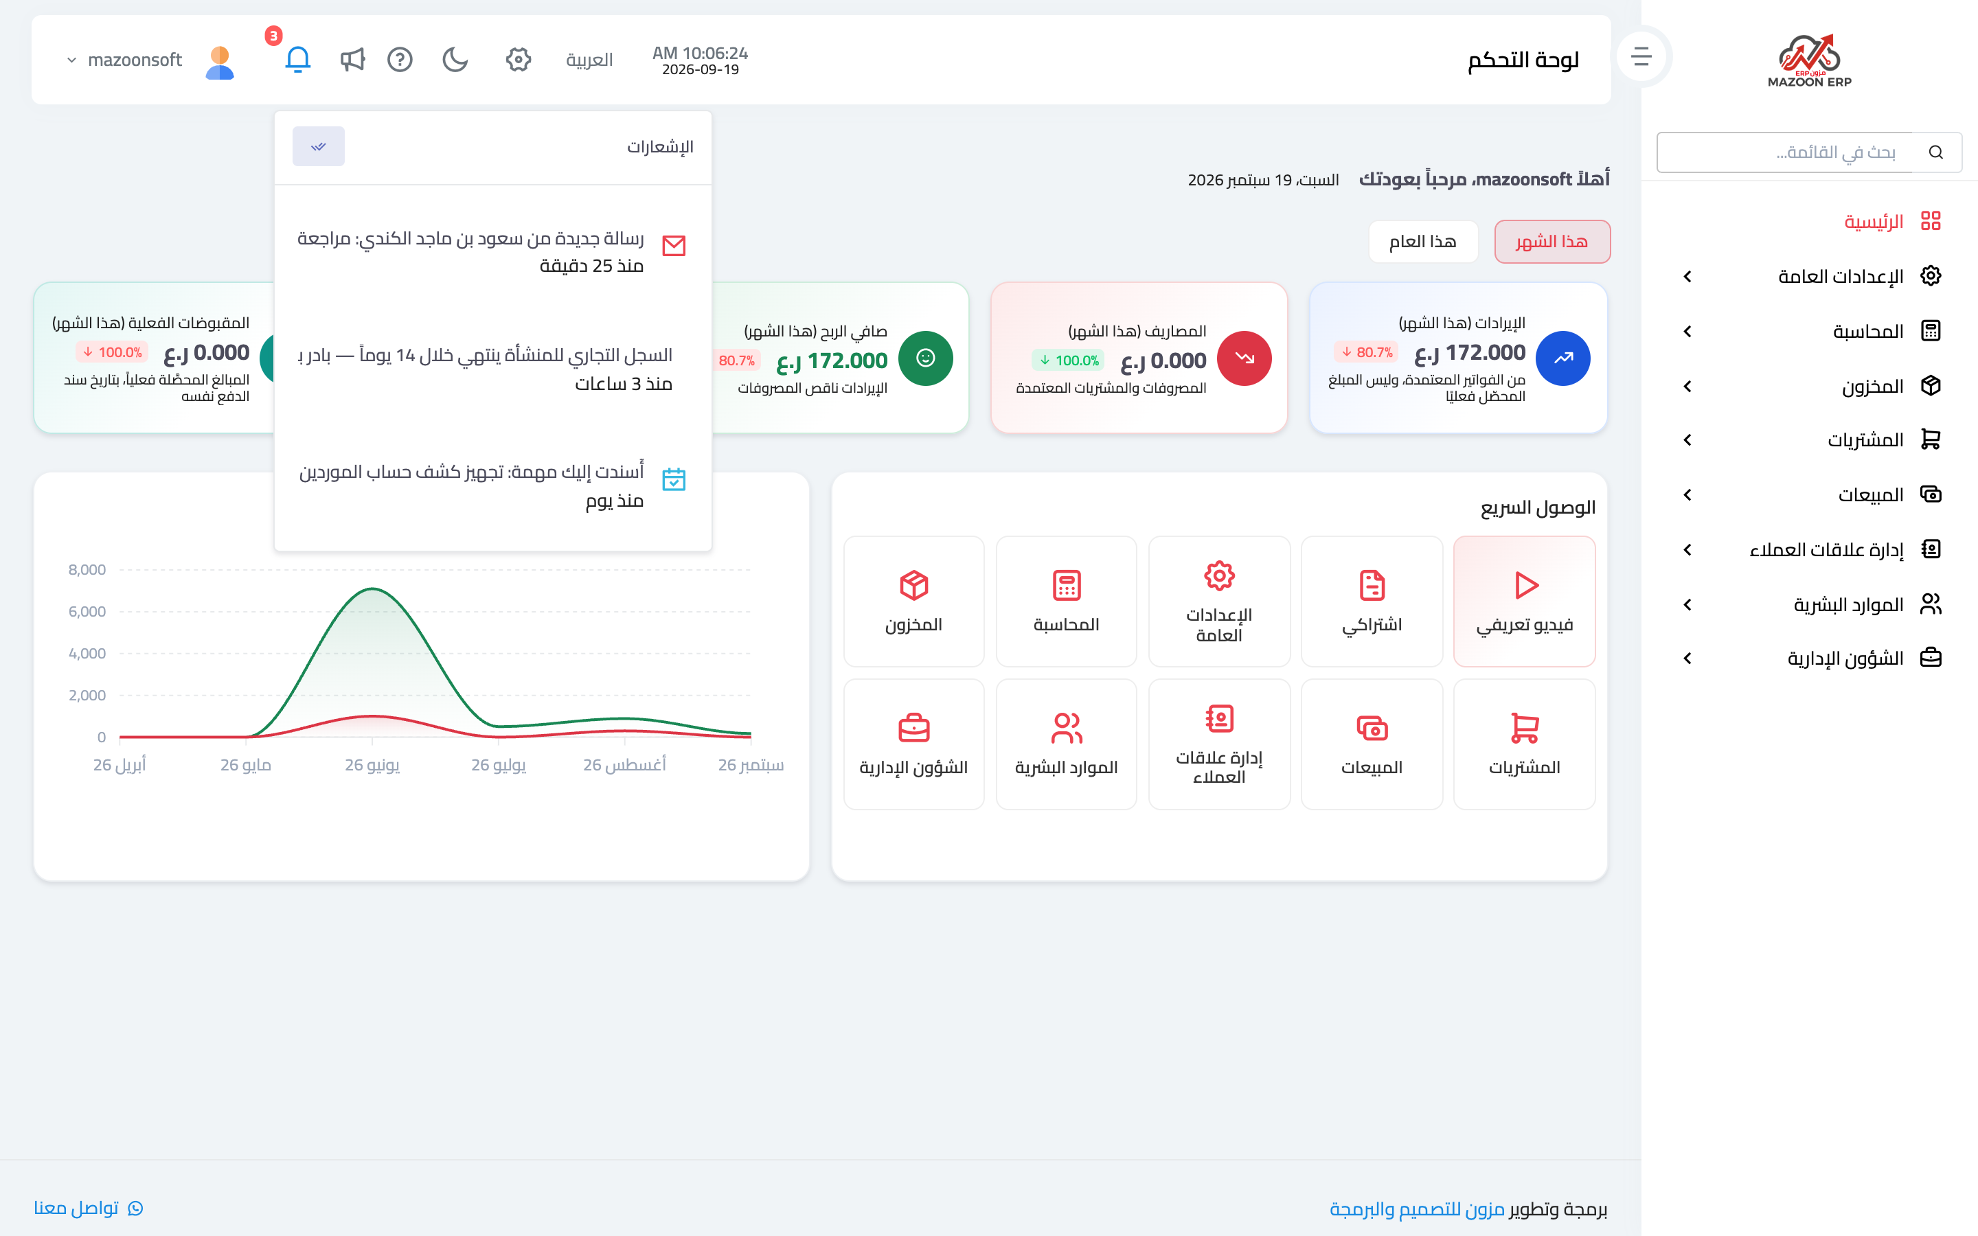Click the تواصل معنا WhatsApp link

pos(89,1207)
